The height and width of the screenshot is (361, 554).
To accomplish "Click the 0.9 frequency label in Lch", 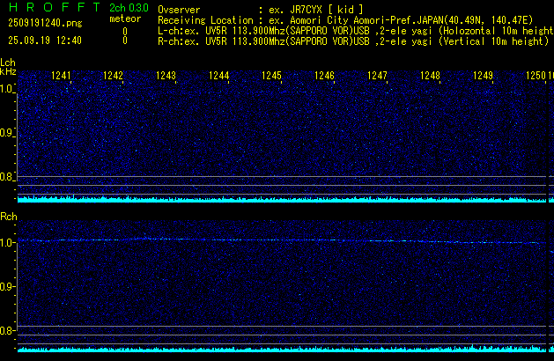I will (x=7, y=133).
